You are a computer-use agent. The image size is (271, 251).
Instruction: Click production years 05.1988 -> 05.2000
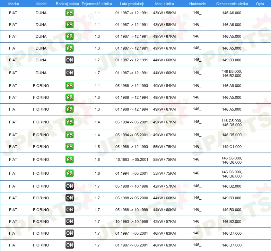pyautogui.click(x=132, y=198)
